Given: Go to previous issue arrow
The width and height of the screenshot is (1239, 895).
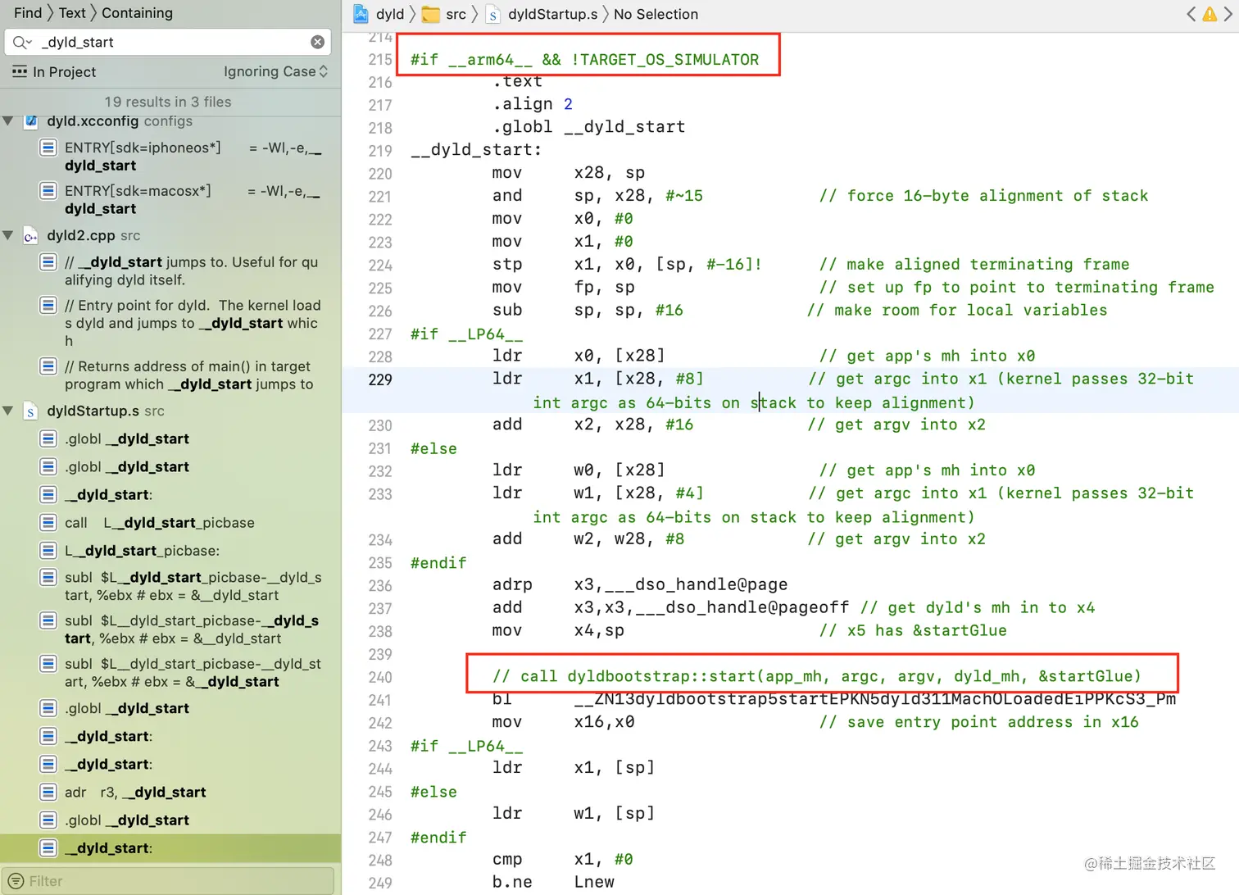Looking at the screenshot, I should [1191, 14].
